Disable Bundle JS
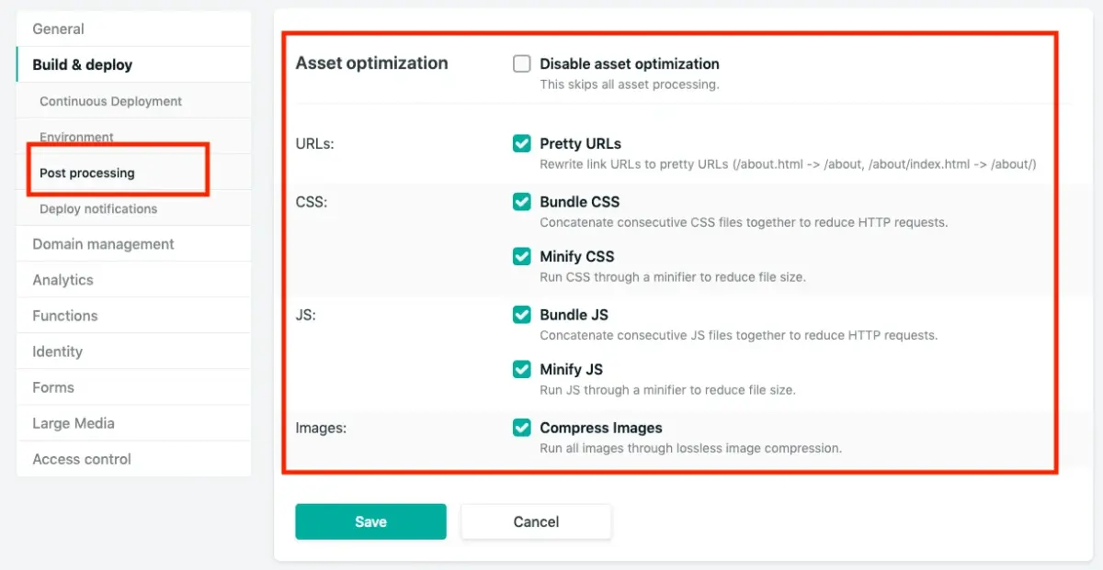The height and width of the screenshot is (570, 1103). coord(521,315)
